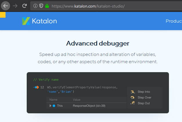Screen dimensions: 182x122
Task: Open the Products navigation menu
Action: (174, 21)
